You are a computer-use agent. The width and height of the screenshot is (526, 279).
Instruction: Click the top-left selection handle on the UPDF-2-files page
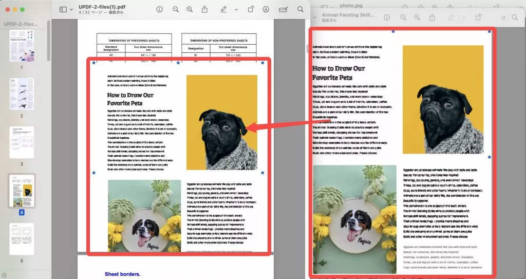click(x=93, y=63)
